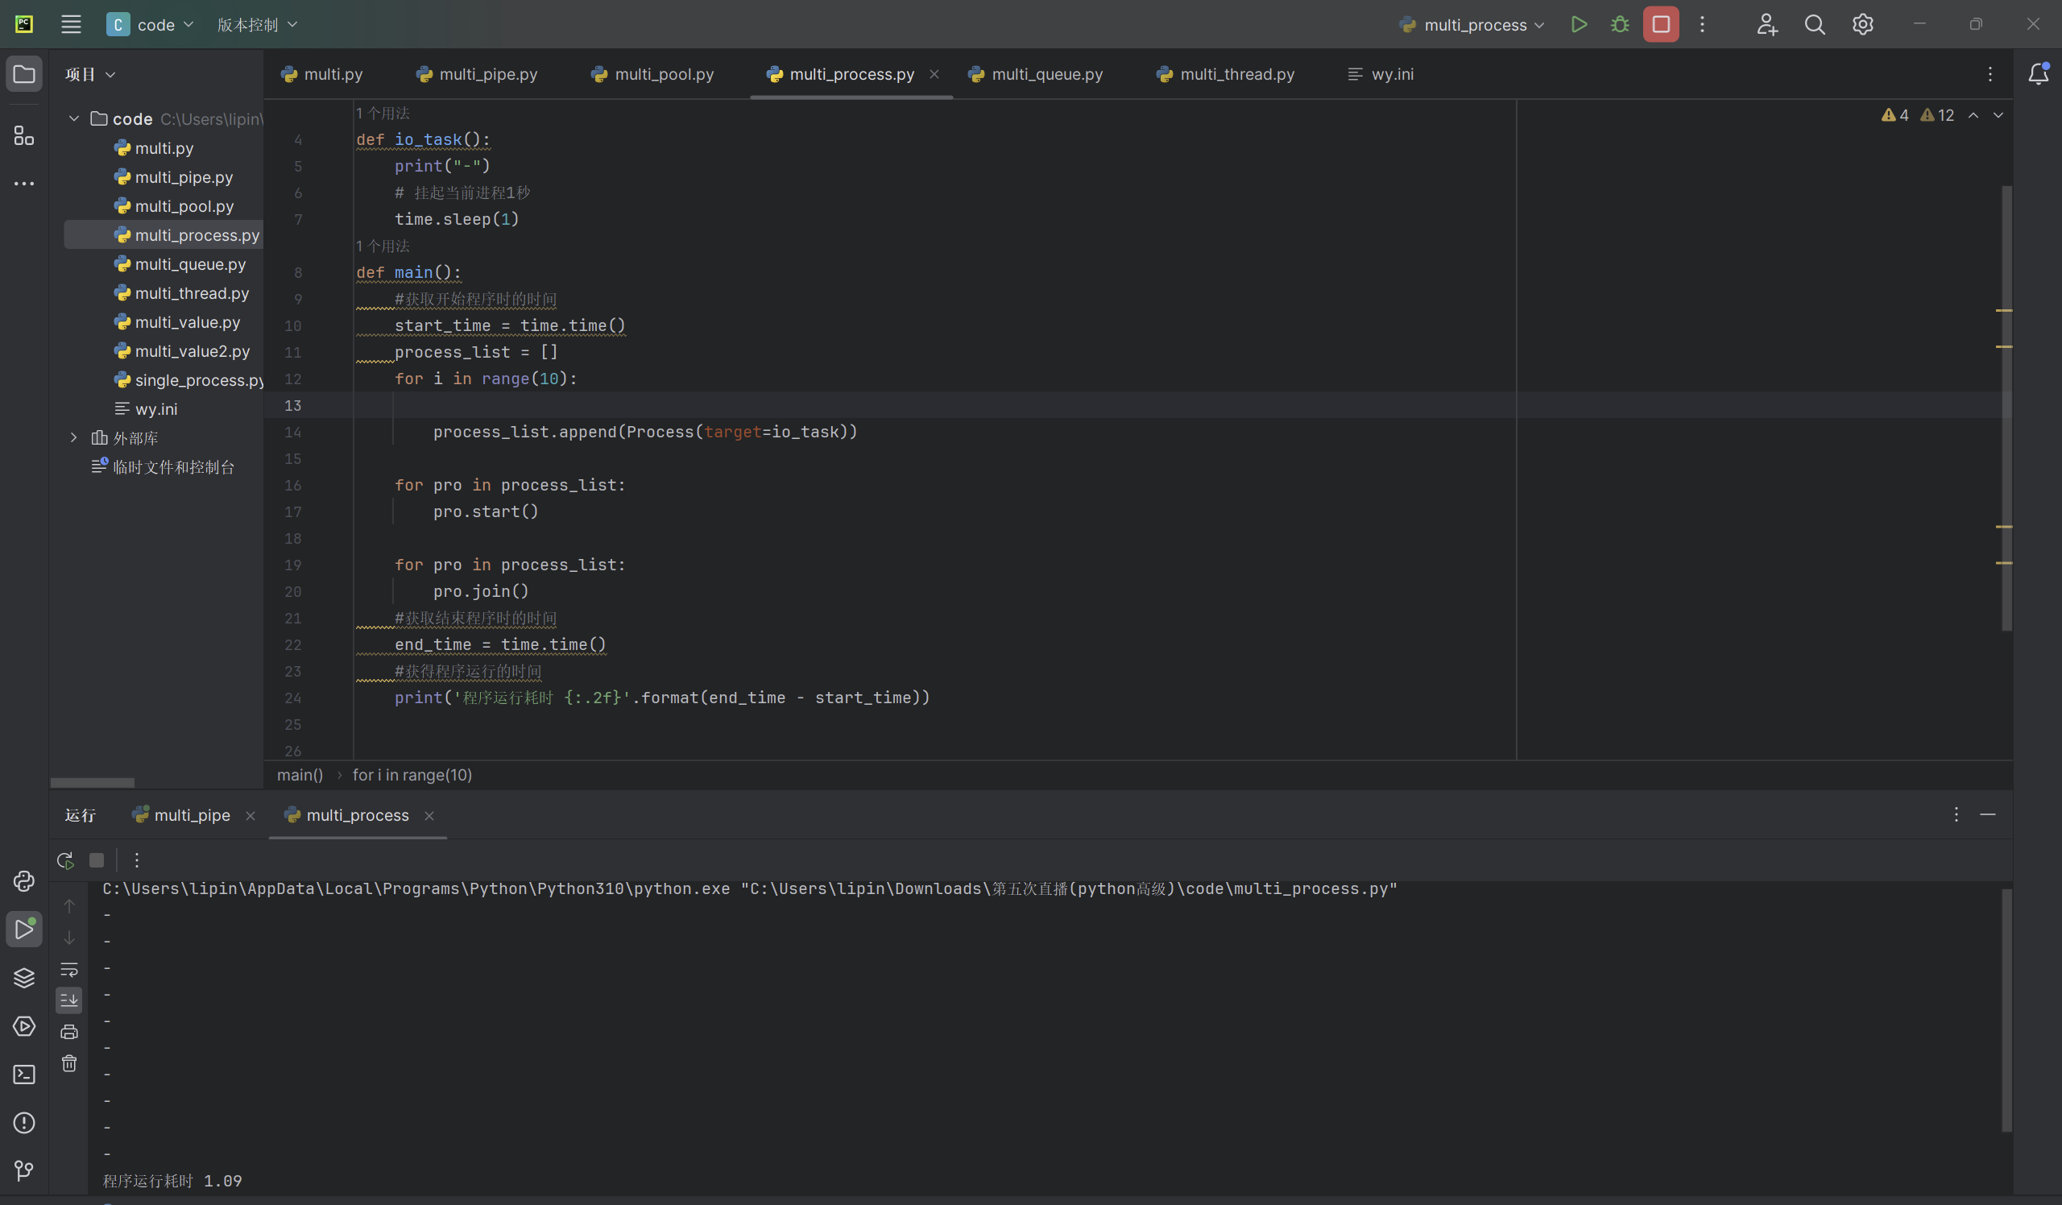Stop the running process using red square
Screen dimensions: 2062x1205
[x=1660, y=24]
